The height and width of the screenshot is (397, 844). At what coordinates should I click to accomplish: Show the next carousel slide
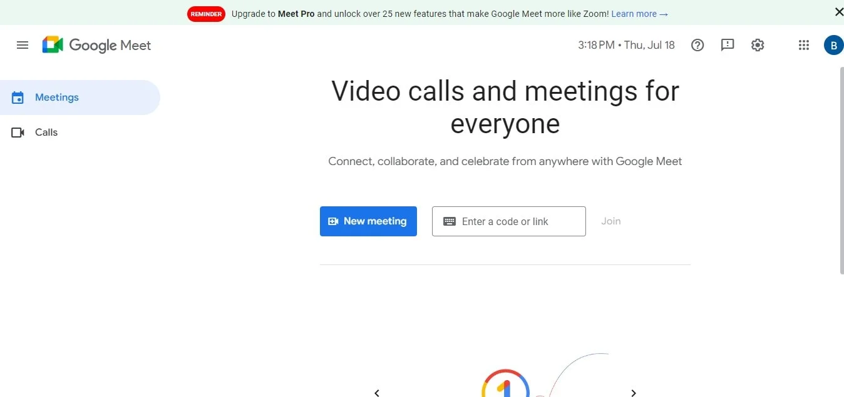tap(634, 393)
